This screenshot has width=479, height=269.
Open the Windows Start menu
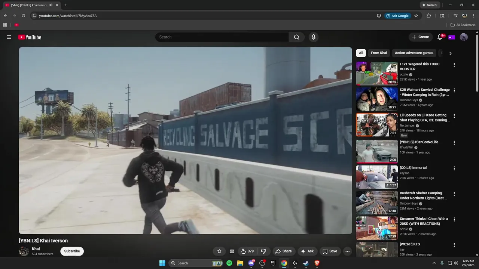coord(162,263)
